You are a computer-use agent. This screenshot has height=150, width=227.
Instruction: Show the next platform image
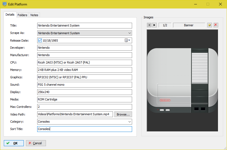(x=154, y=25)
